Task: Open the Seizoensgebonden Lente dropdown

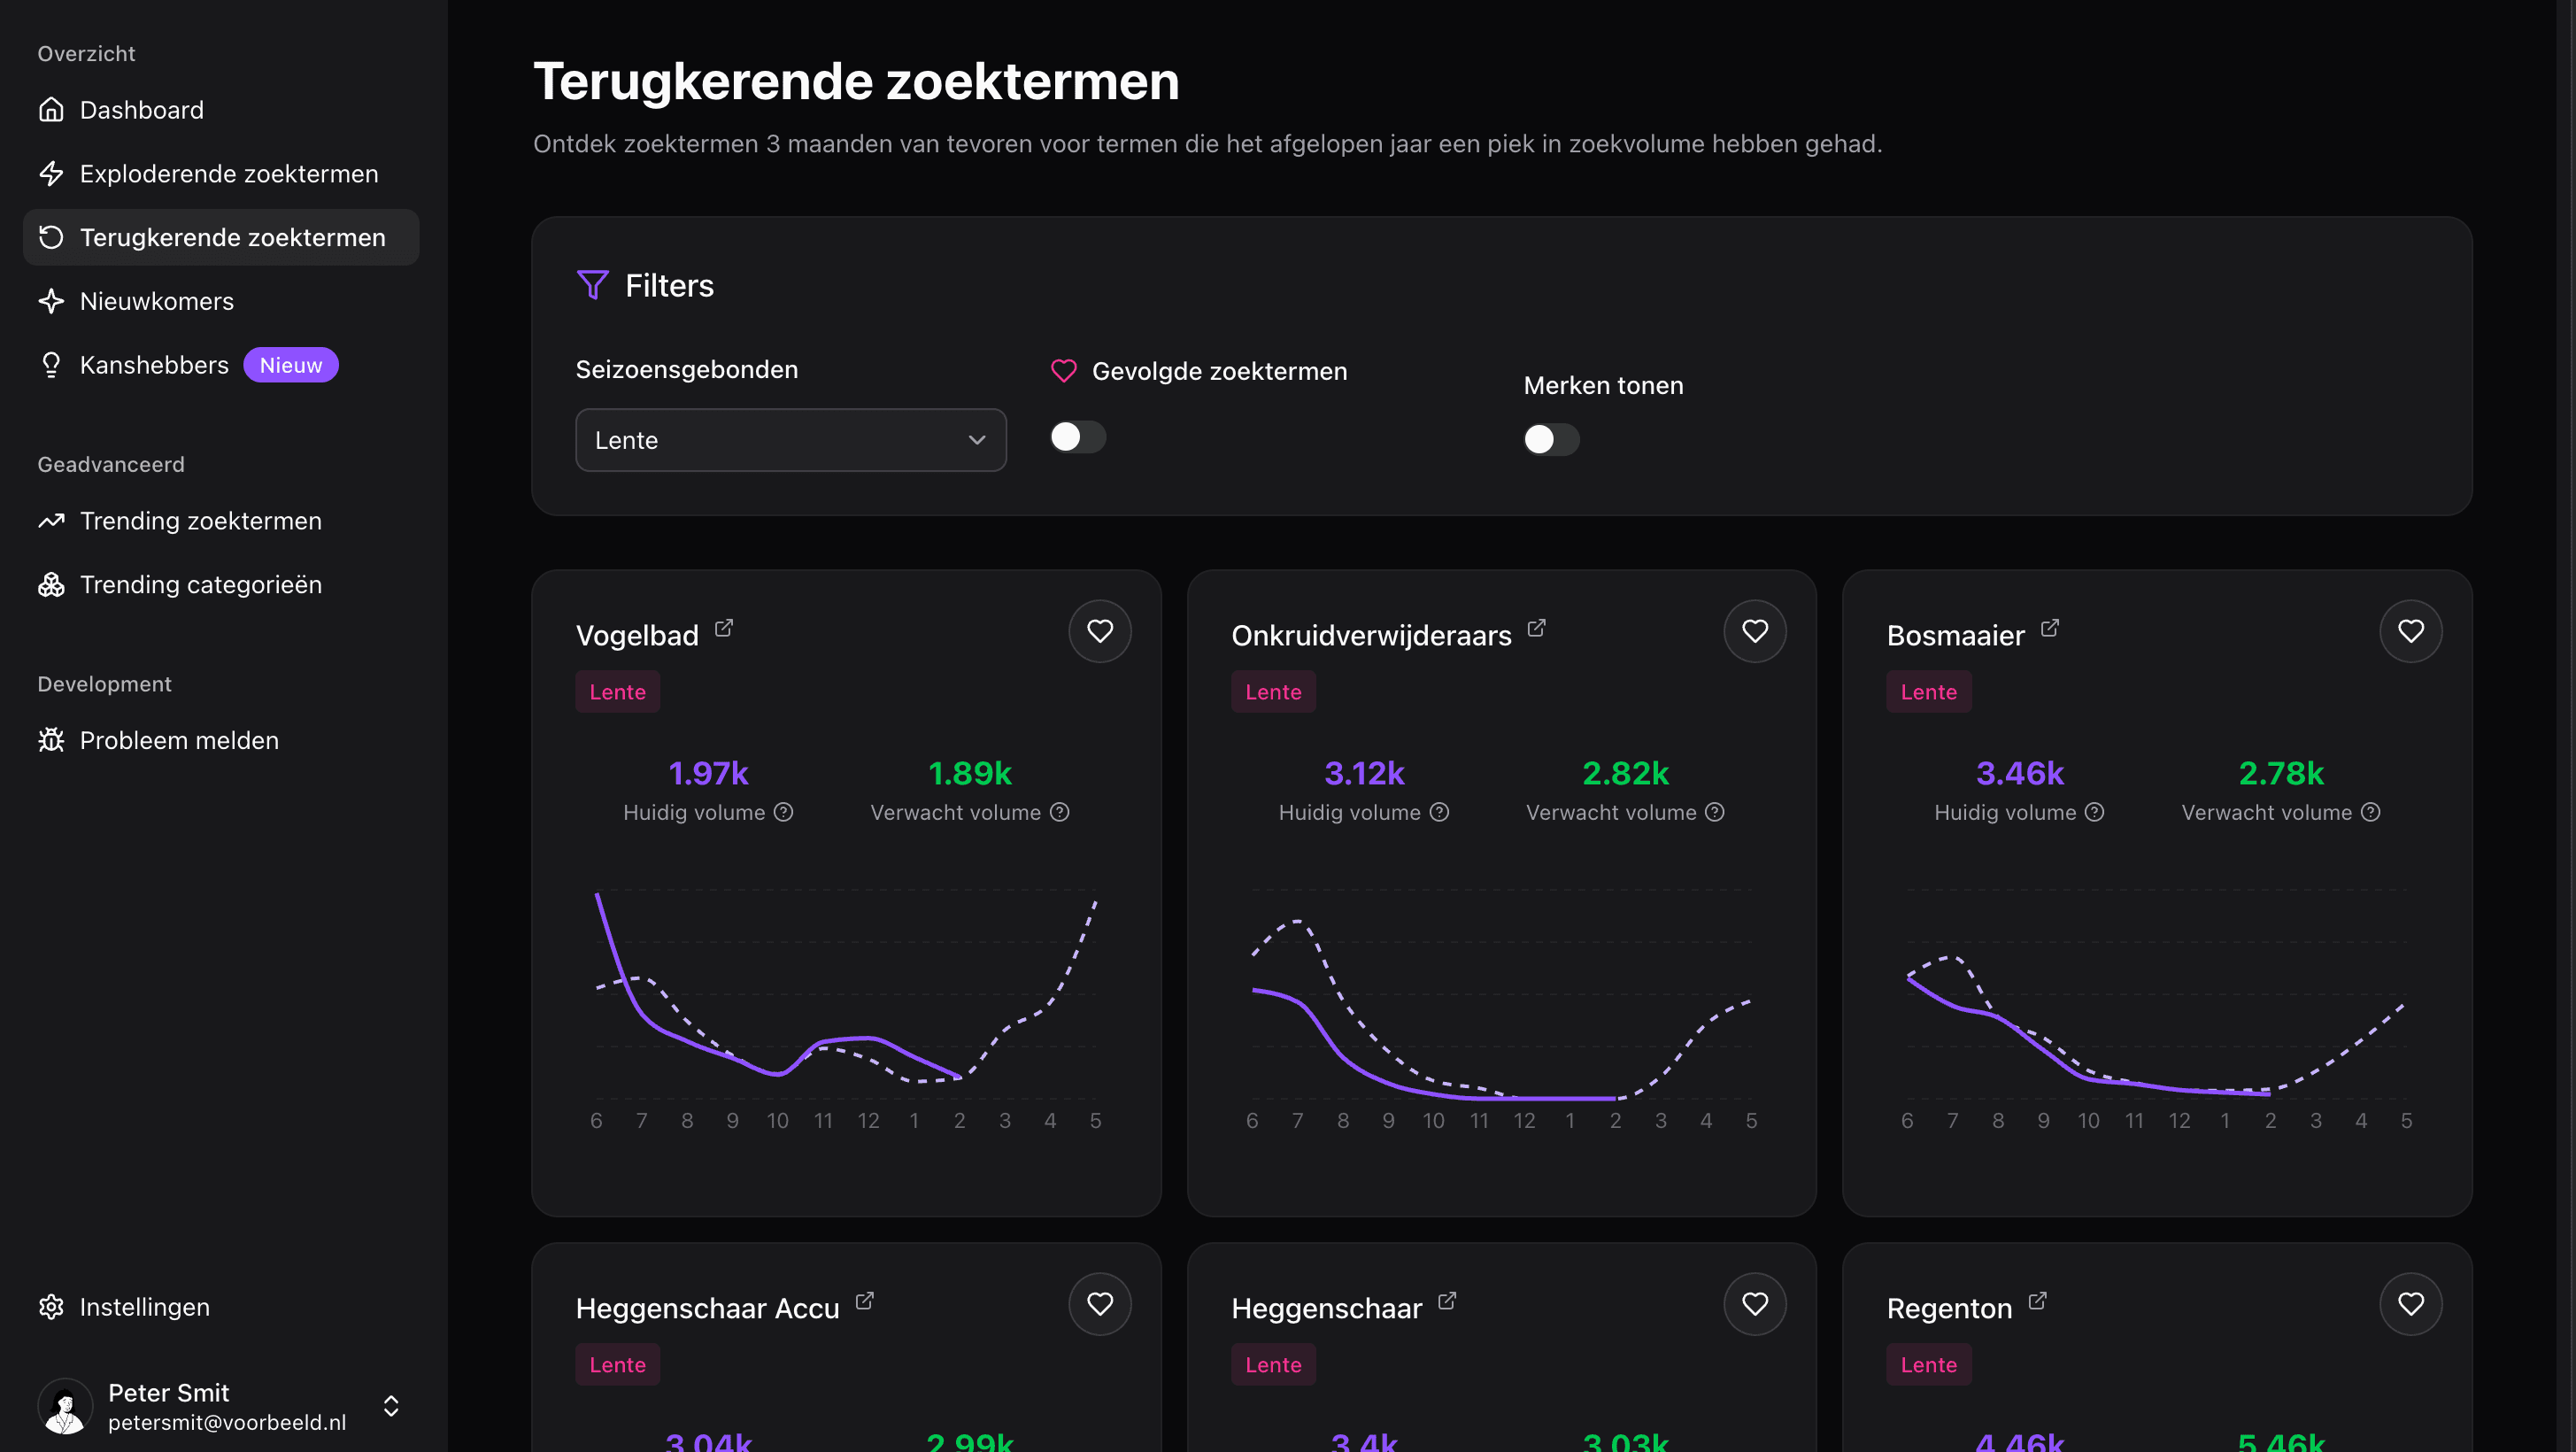Action: pos(790,440)
